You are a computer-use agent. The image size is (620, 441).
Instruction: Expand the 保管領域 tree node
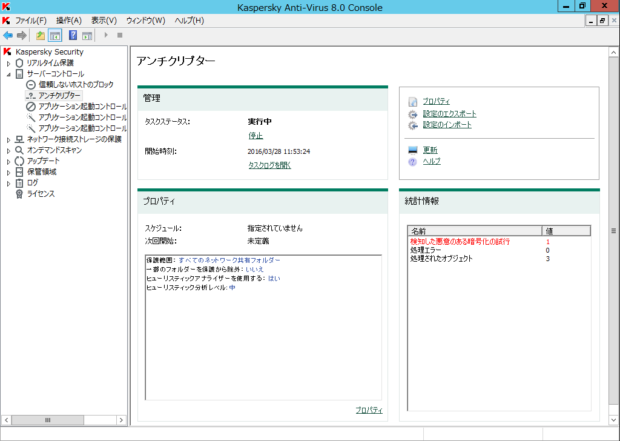[8, 173]
